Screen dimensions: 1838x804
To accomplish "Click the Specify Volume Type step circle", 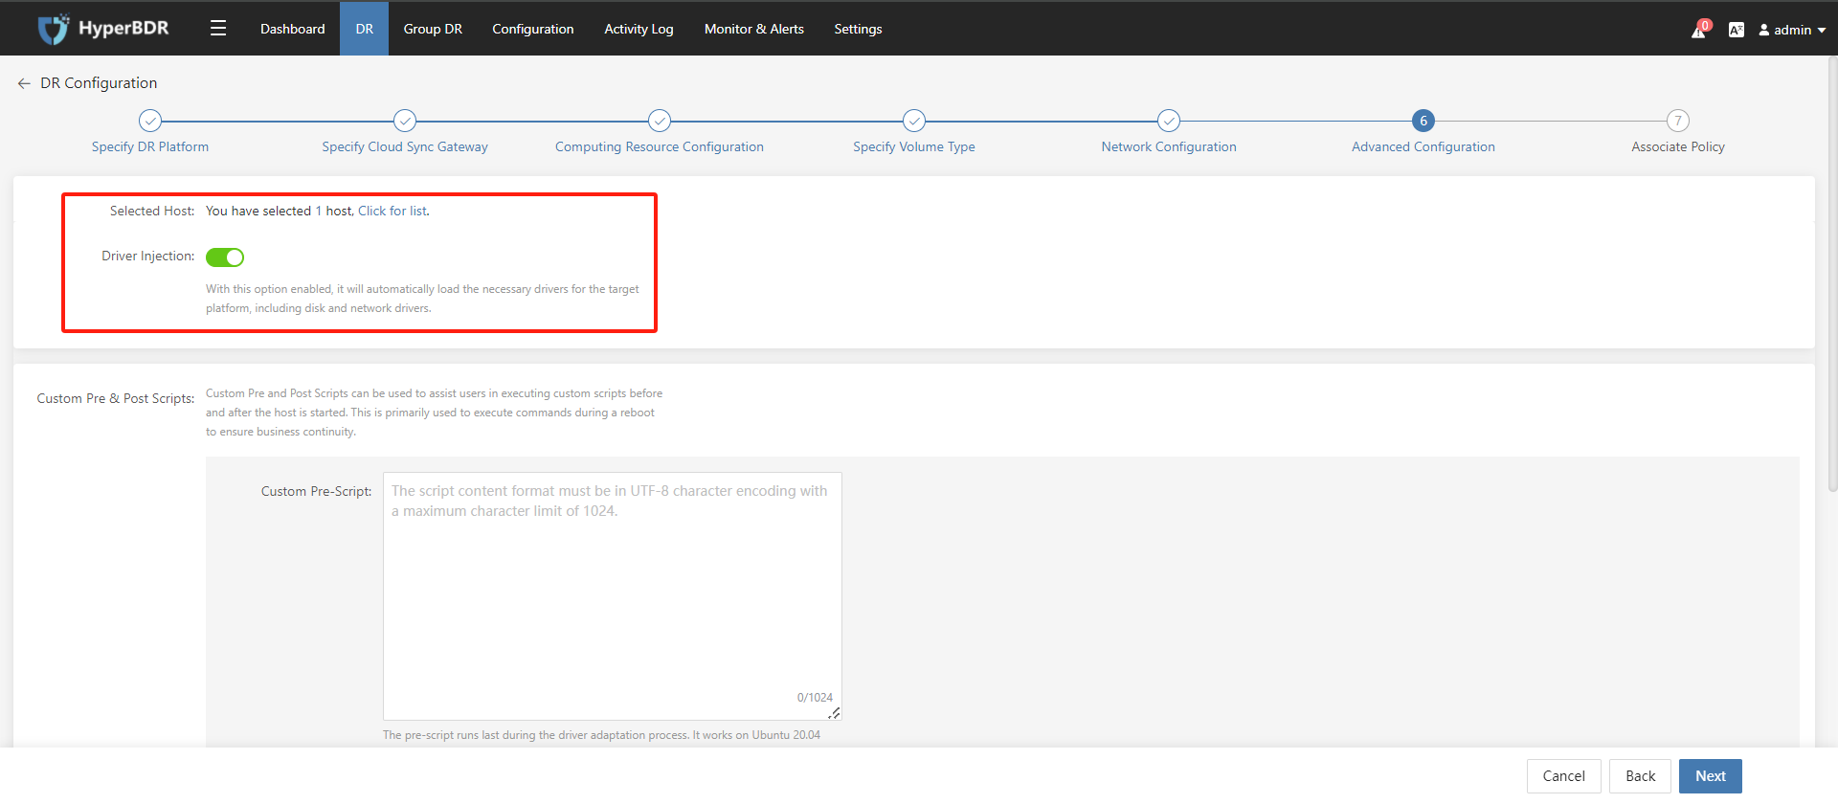I will [x=914, y=121].
